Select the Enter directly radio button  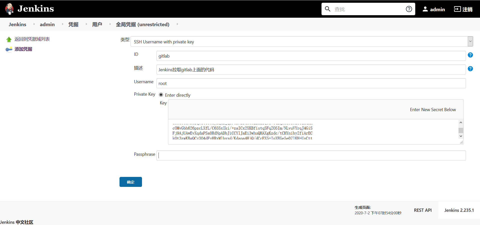click(161, 95)
